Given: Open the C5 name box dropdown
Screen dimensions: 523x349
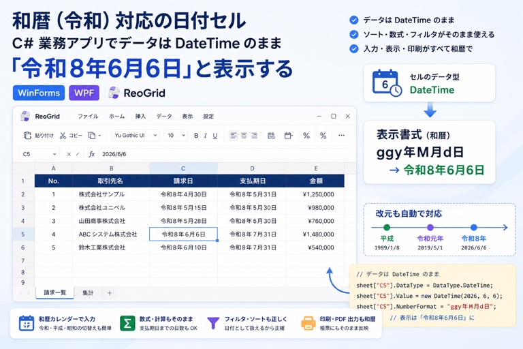Looking at the screenshot, I should (54, 154).
